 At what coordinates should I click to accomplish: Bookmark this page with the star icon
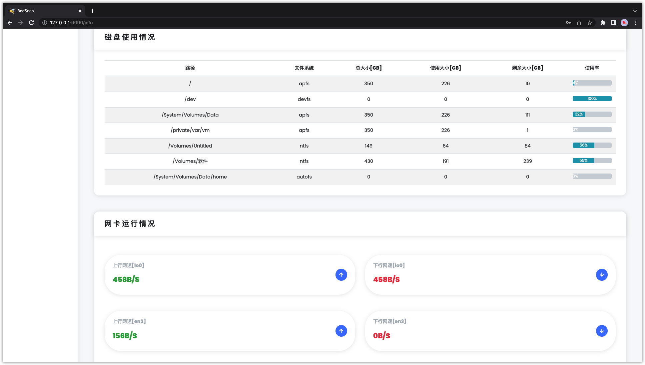pos(590,23)
